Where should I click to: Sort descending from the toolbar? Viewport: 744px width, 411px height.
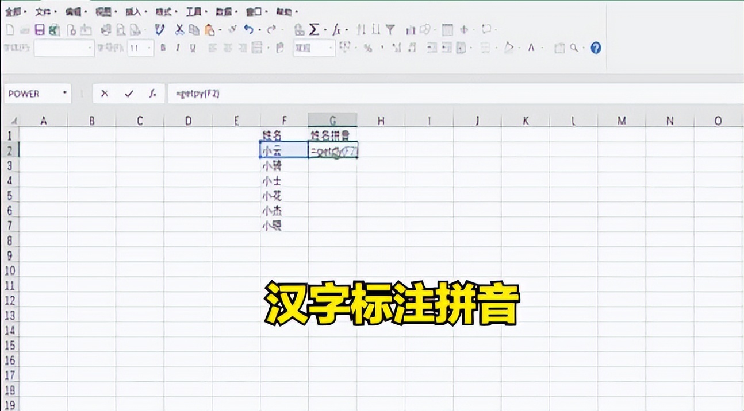coord(376,30)
